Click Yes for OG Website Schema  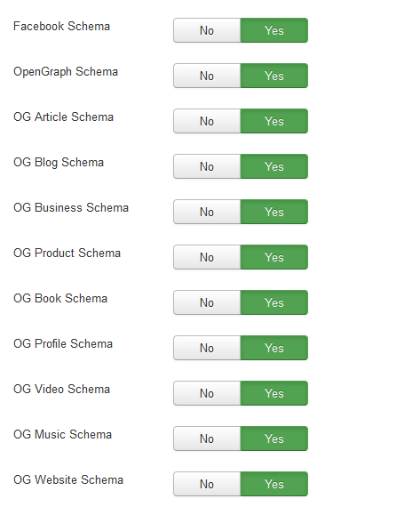coord(274,484)
